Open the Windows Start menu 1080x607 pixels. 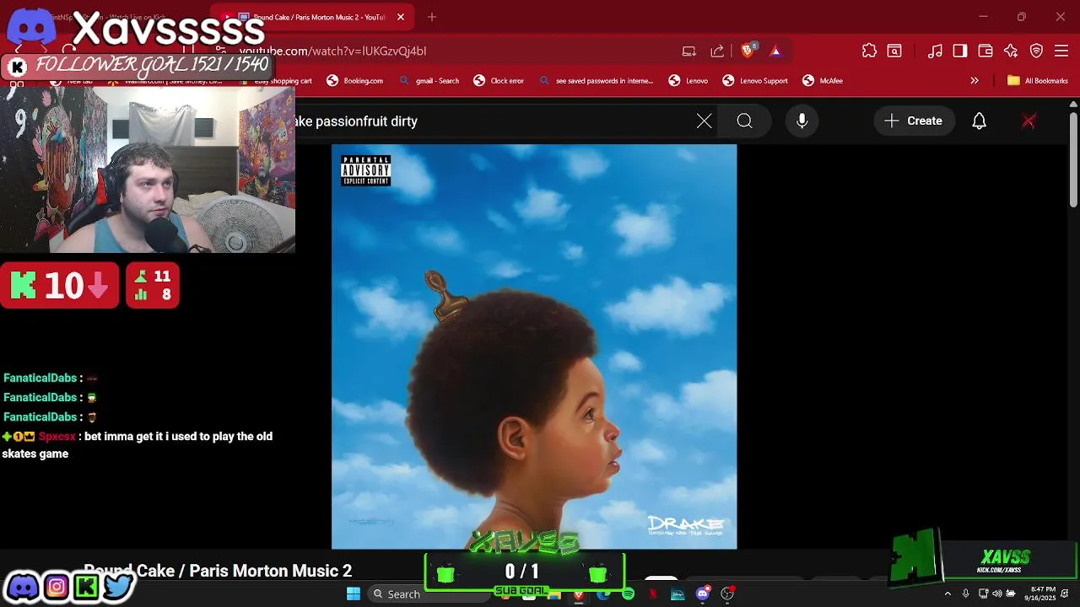tap(354, 594)
